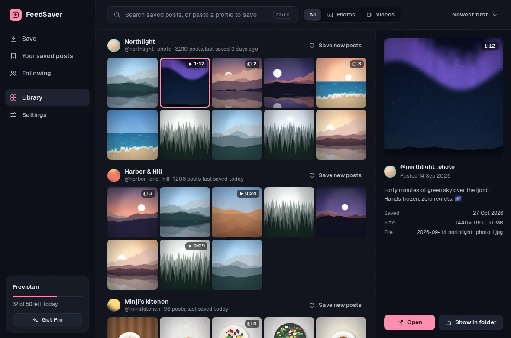511x338 pixels.
Task: Select Northlight 1:12 aurora video thumbnail
Action: click(x=185, y=82)
